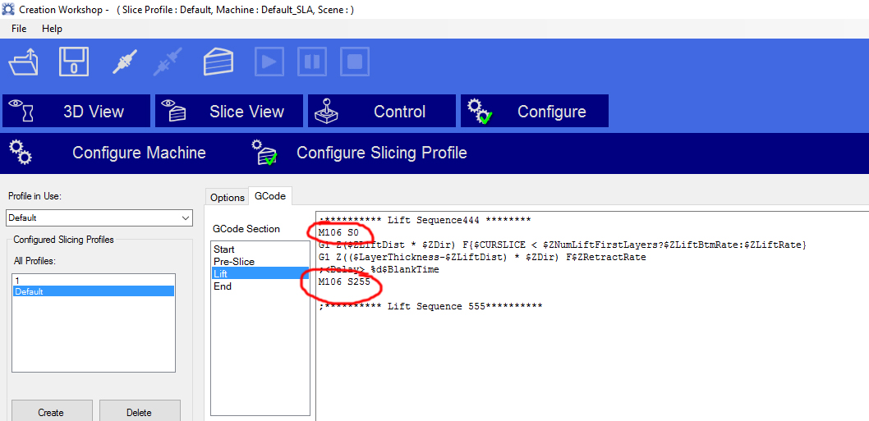This screenshot has height=421, width=869.
Task: Switch to 3D View
Action: (x=76, y=111)
